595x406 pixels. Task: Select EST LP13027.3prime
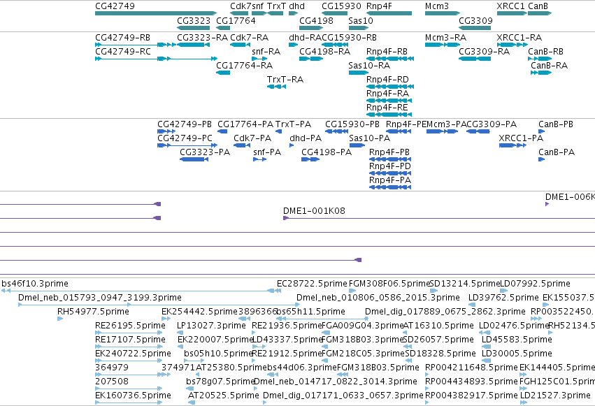pyautogui.click(x=180, y=333)
